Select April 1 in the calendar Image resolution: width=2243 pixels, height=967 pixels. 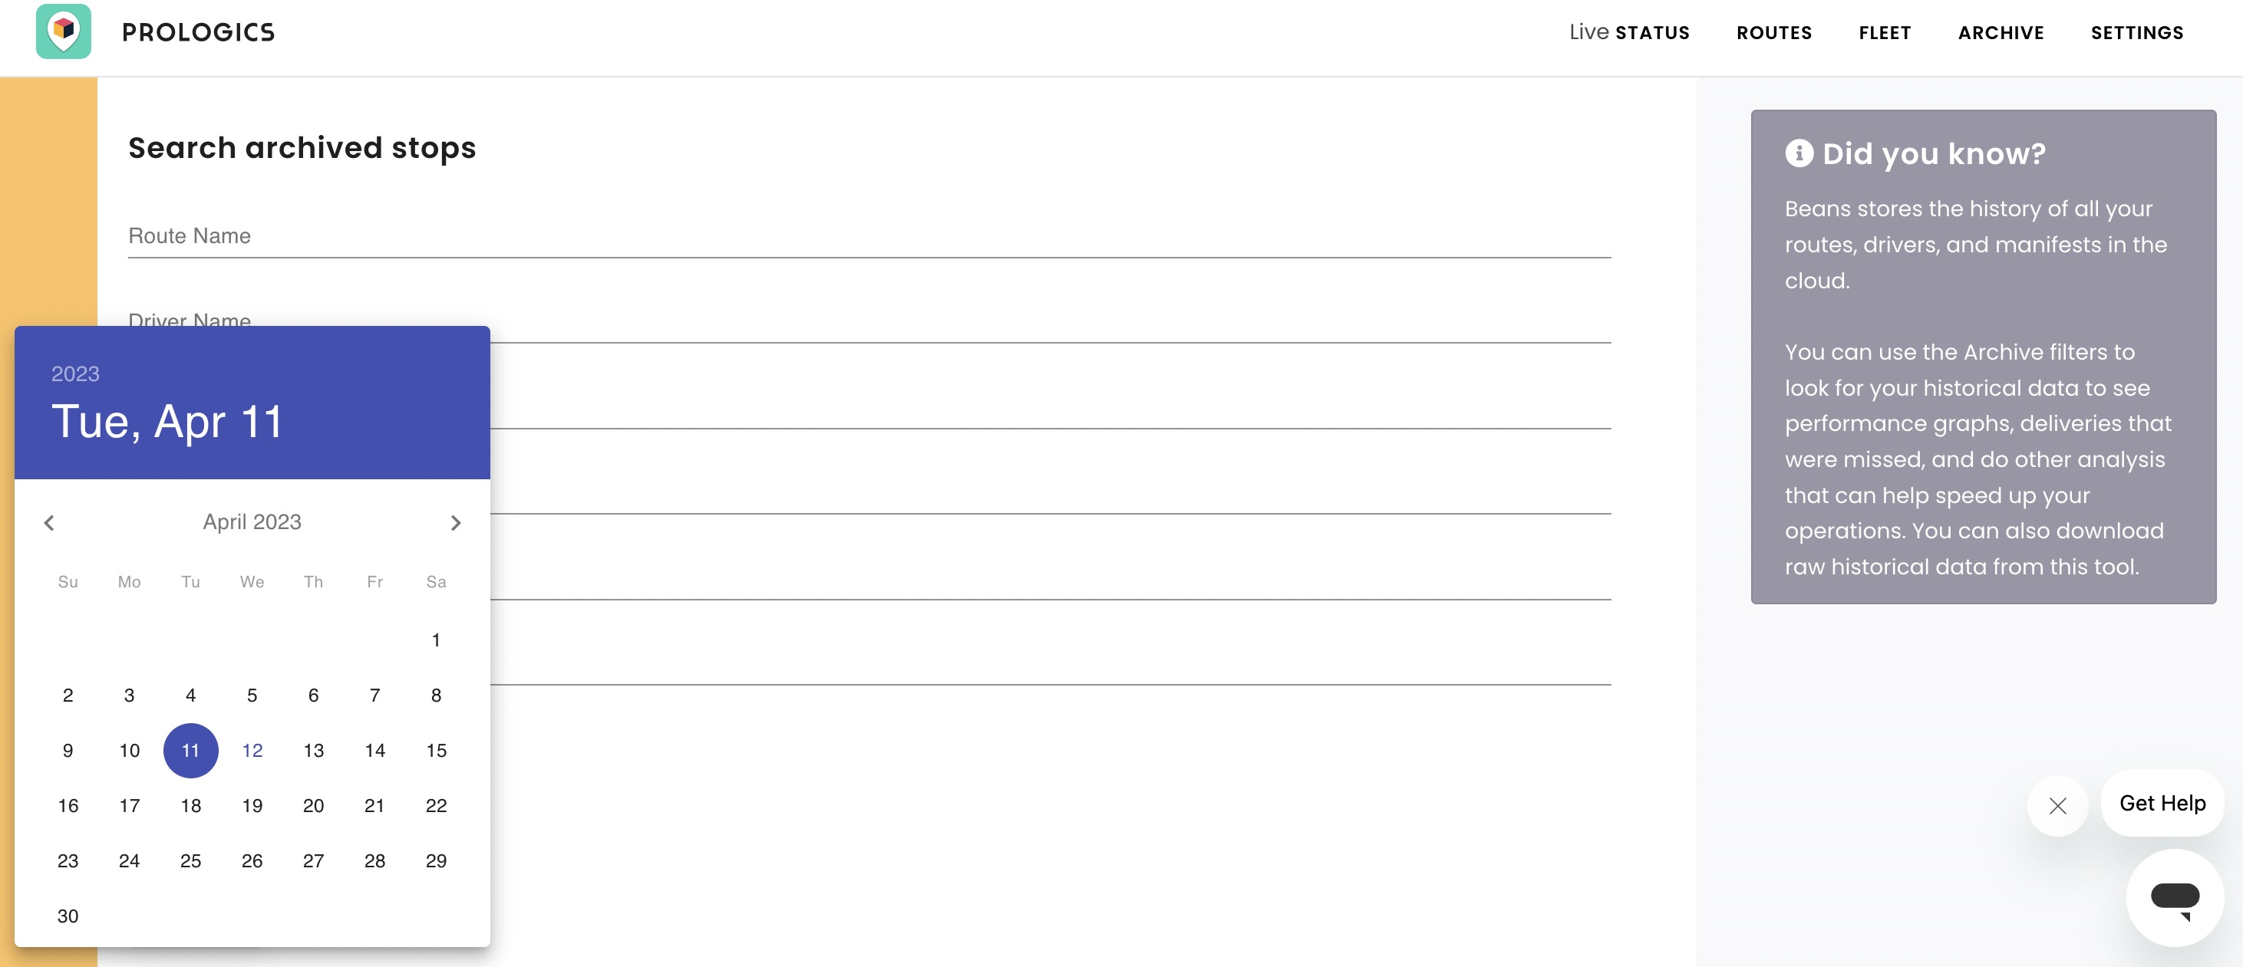coord(436,640)
